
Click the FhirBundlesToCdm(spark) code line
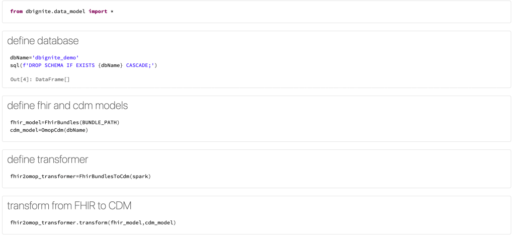(80, 177)
